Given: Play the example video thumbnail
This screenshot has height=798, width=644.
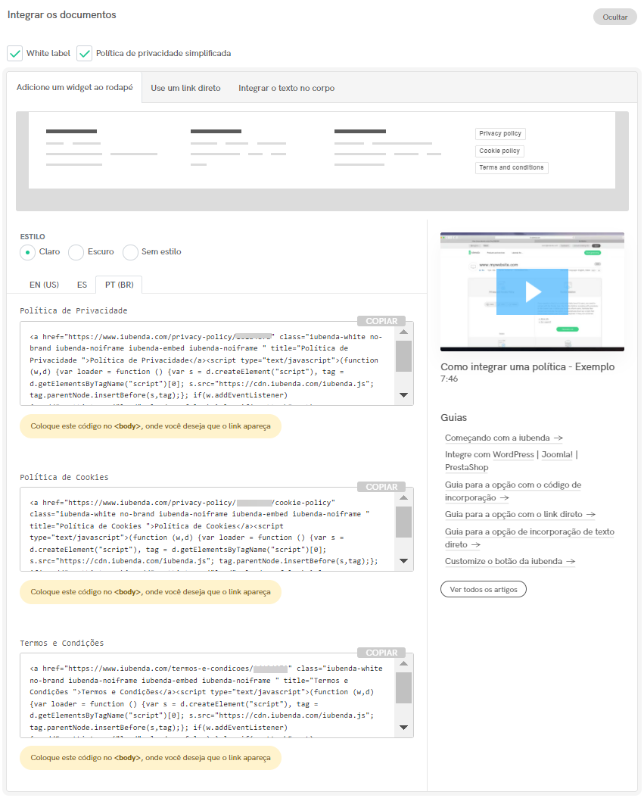Looking at the screenshot, I should [x=532, y=291].
